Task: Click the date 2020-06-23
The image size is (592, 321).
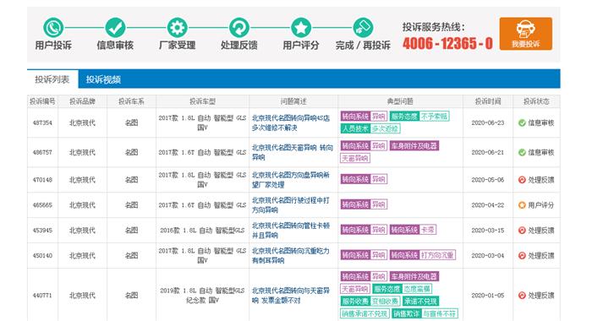Action: point(488,123)
